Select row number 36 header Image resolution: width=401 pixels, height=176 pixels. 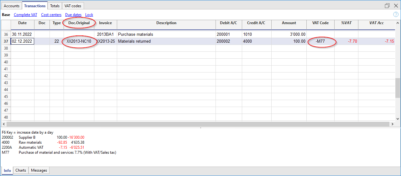tap(6, 34)
